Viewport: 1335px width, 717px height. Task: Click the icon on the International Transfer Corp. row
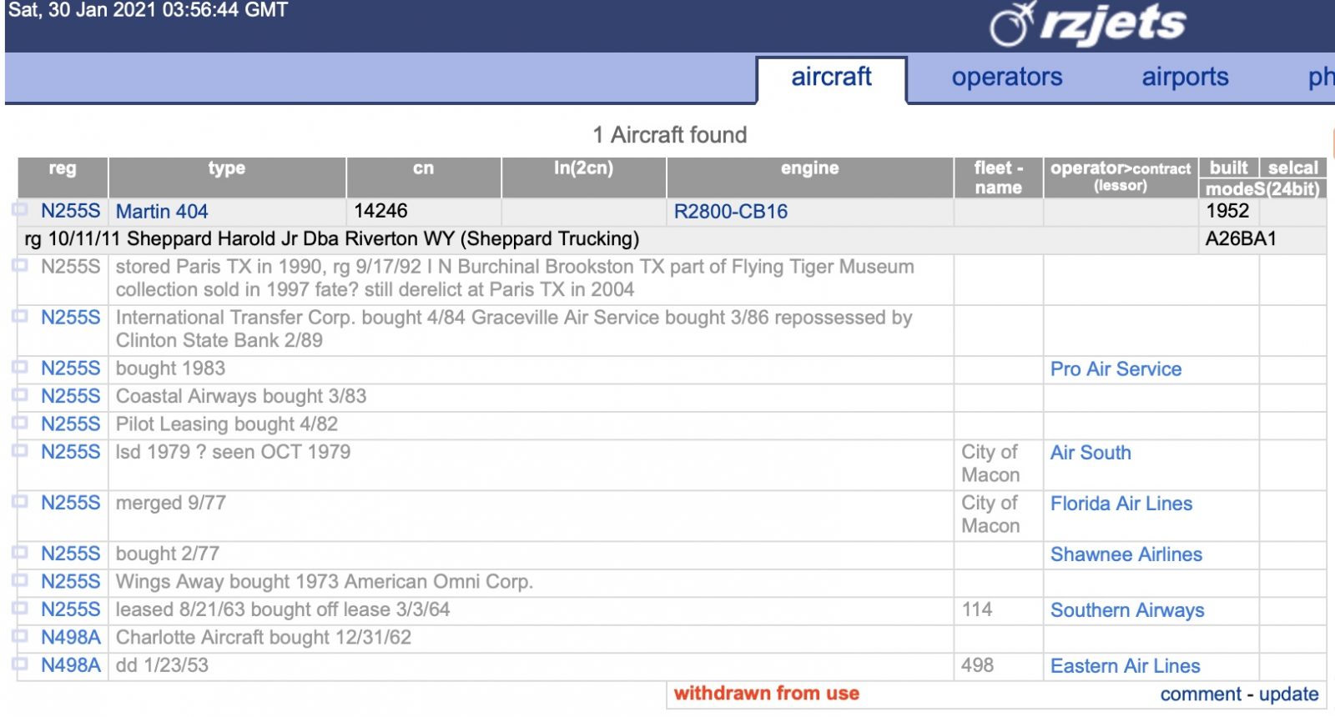click(x=20, y=316)
